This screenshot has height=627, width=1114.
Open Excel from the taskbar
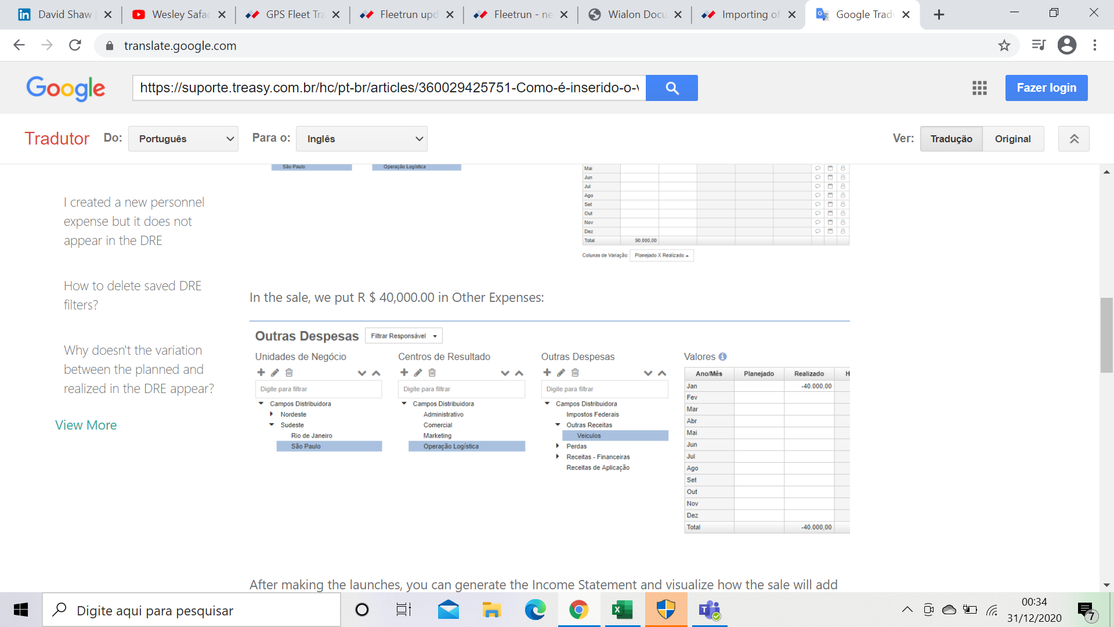click(622, 610)
